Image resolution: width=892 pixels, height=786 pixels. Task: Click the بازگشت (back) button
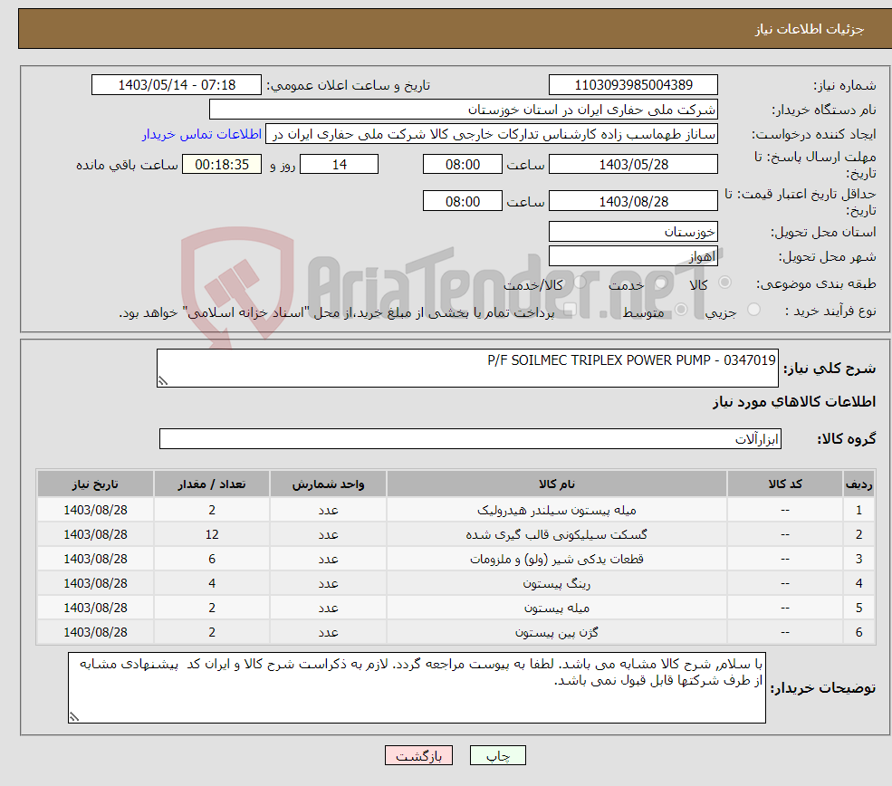click(x=418, y=755)
